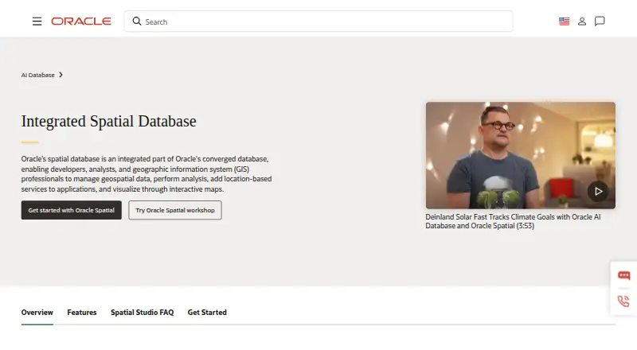The image size is (637, 350).
Task: Click the chevron next to AI Database
Action: tap(61, 75)
